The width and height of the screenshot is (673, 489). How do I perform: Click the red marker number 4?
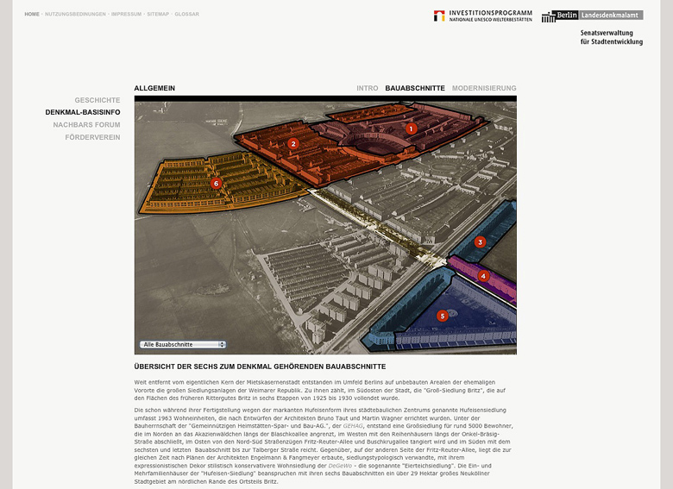click(483, 276)
